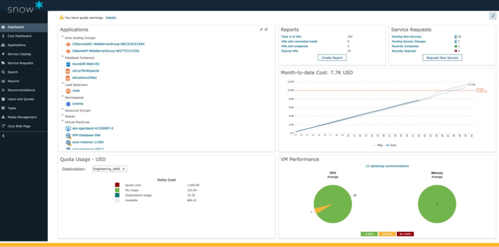Viewport: 499px width, 247px height.
Task: Toggle the May series in chart legend
Action: pos(378,145)
